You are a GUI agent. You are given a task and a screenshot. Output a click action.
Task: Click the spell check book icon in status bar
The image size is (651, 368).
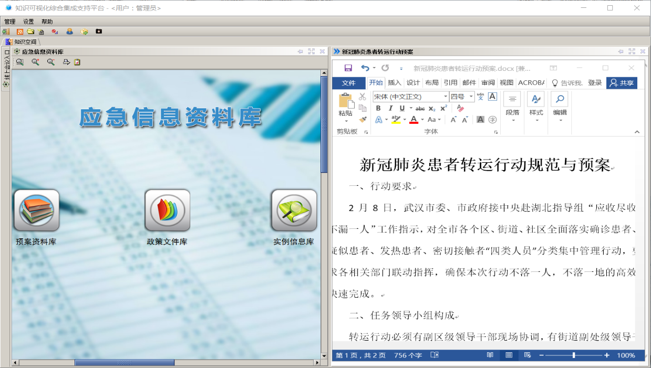coord(435,355)
